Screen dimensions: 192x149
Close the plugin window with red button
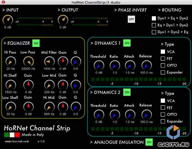coord(3,2)
